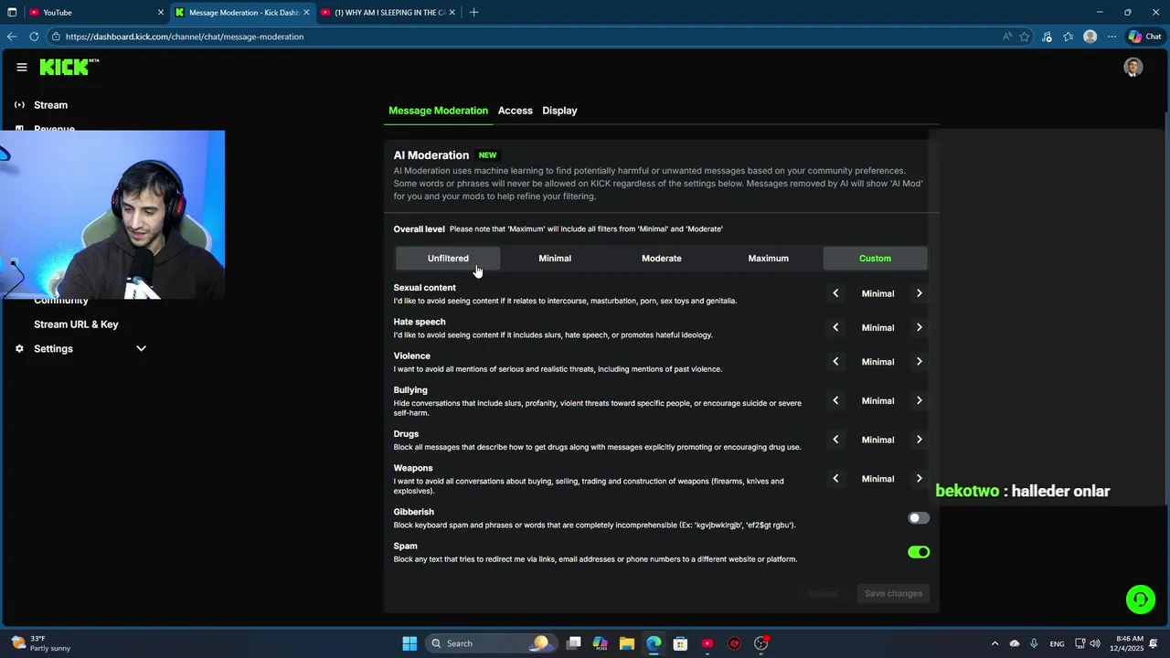Decrease the Weapons level with the left arrow

point(835,479)
